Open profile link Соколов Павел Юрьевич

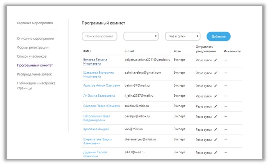coord(102,106)
